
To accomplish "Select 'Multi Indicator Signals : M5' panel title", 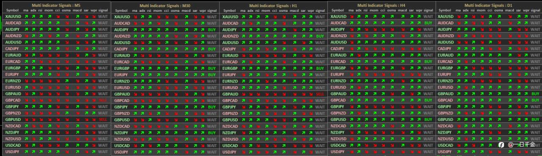I will point(56,5).
